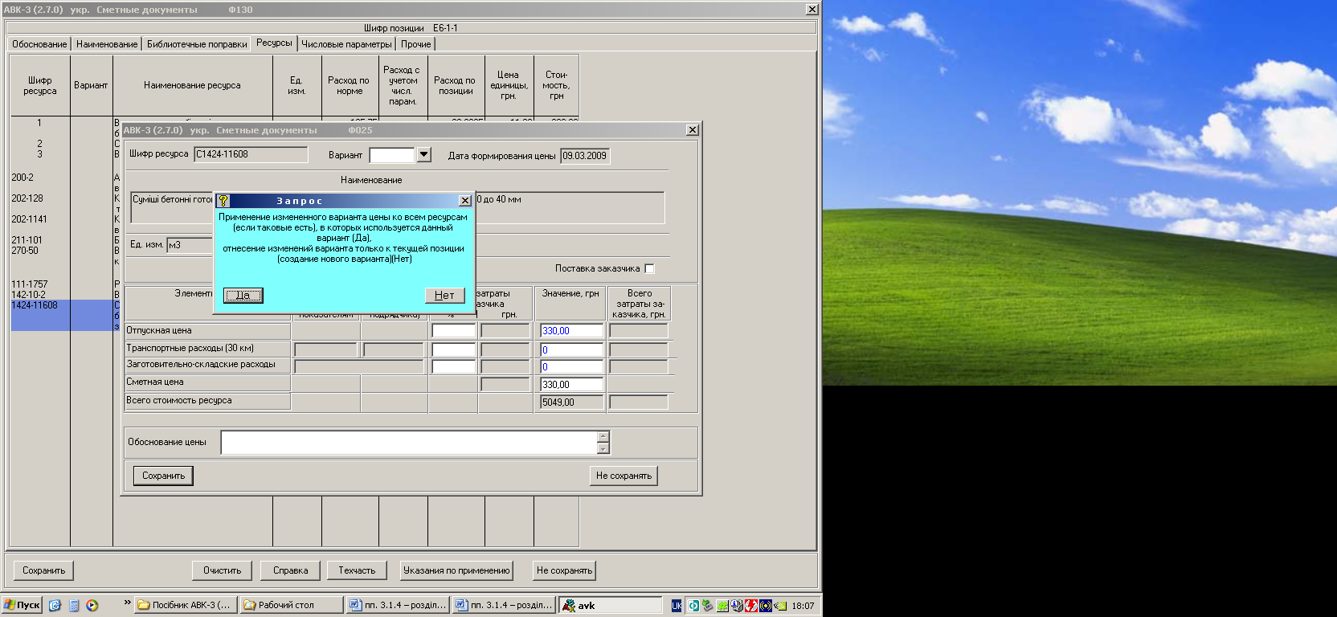Select resource row 270-50
The image size is (1337, 617).
click(x=25, y=251)
